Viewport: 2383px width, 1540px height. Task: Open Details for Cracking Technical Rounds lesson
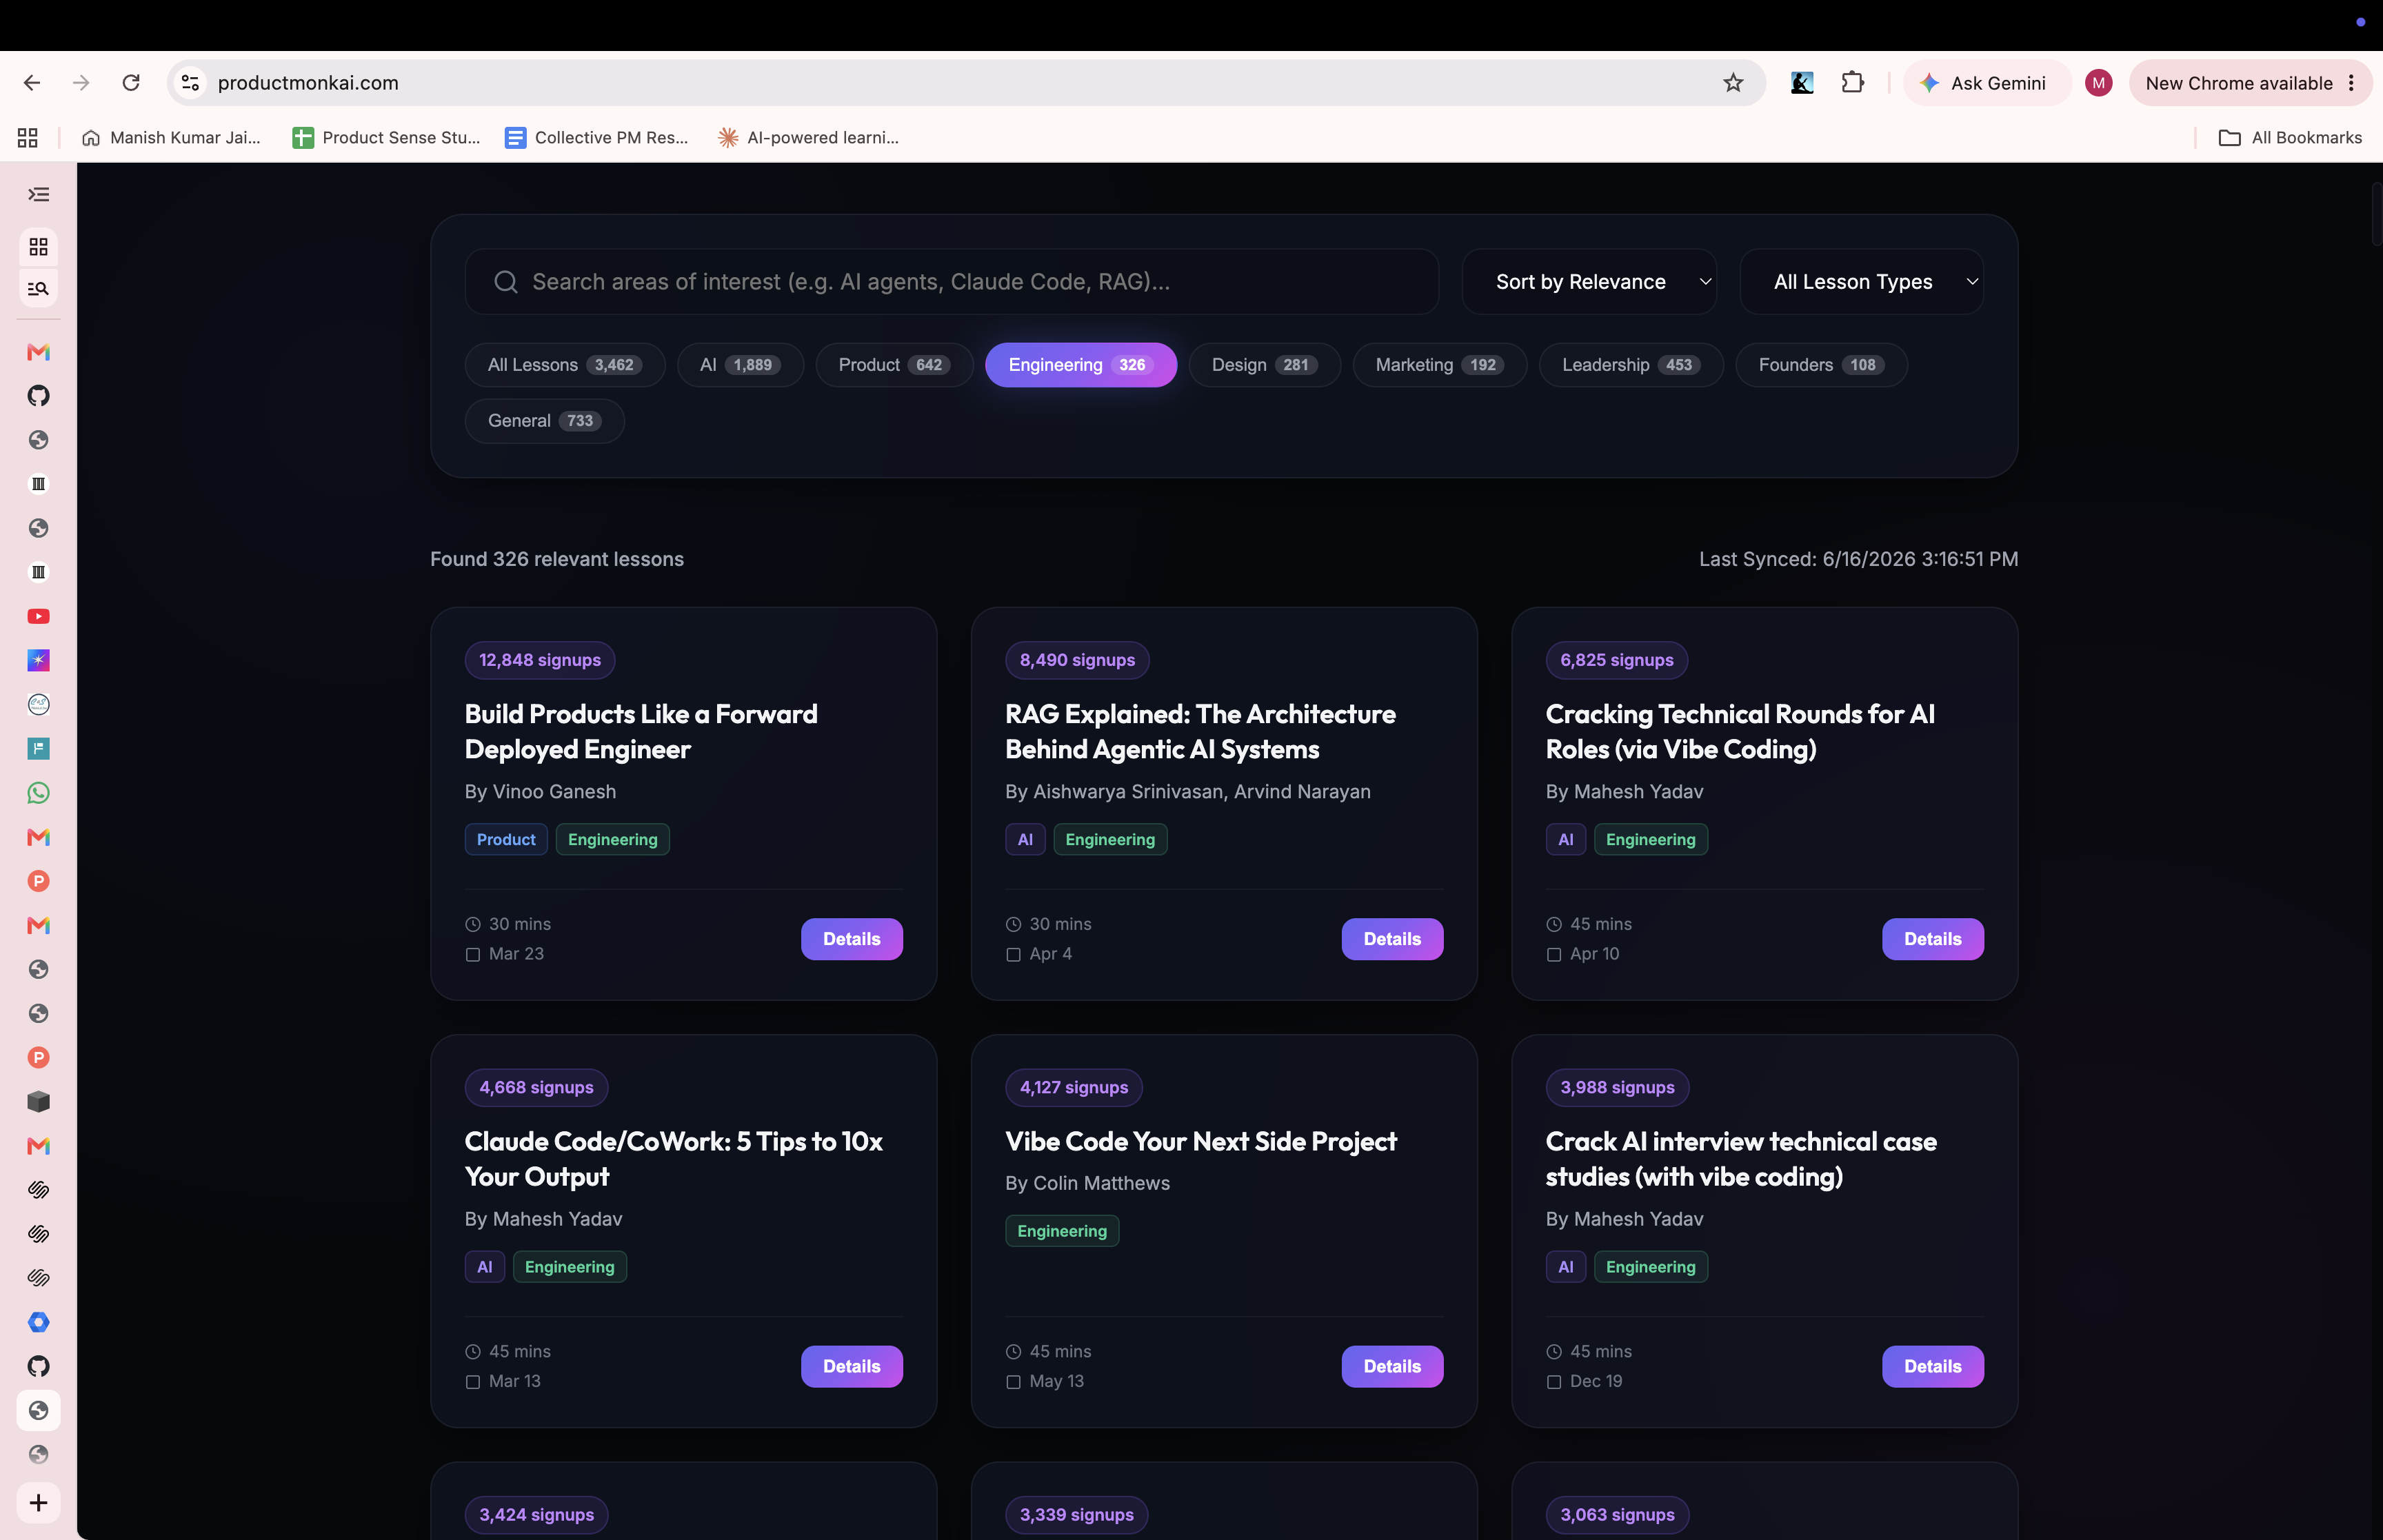coord(1932,939)
